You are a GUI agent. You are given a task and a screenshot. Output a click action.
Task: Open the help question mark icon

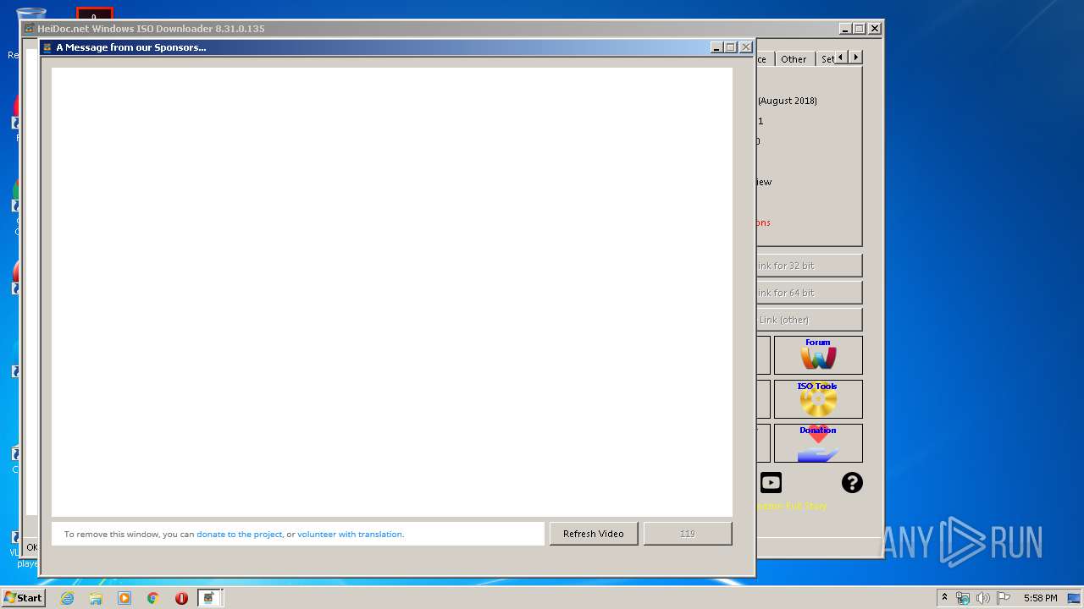pos(852,483)
